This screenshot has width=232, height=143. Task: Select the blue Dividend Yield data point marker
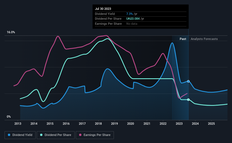tap(188, 81)
